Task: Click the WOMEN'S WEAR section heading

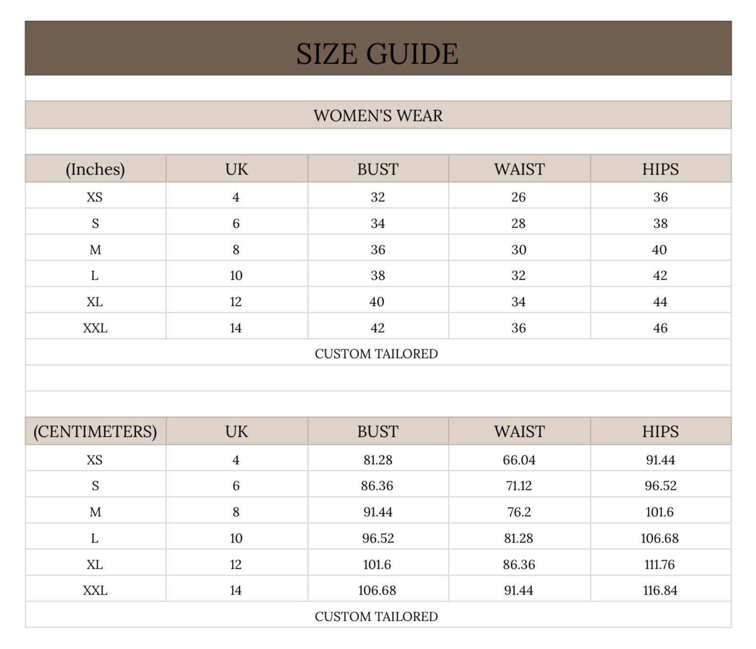Action: 378,115
